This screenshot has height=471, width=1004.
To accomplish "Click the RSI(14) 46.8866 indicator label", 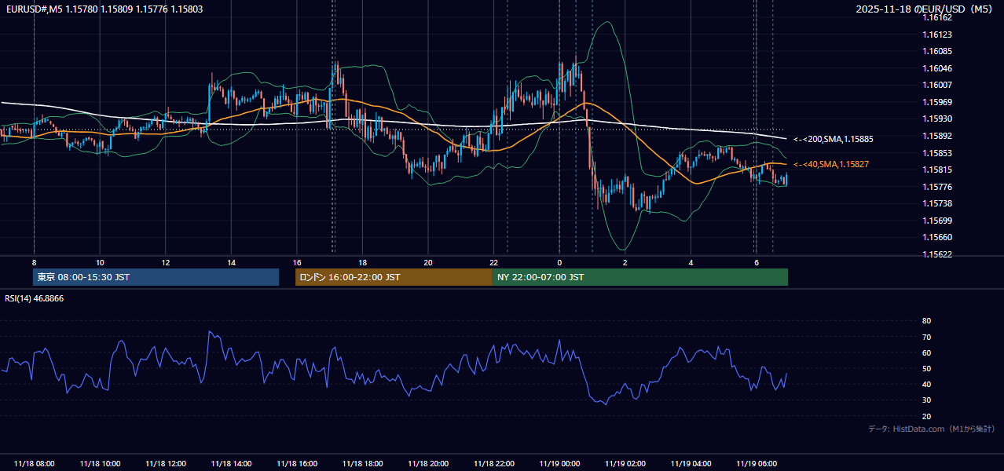I will click(35, 298).
